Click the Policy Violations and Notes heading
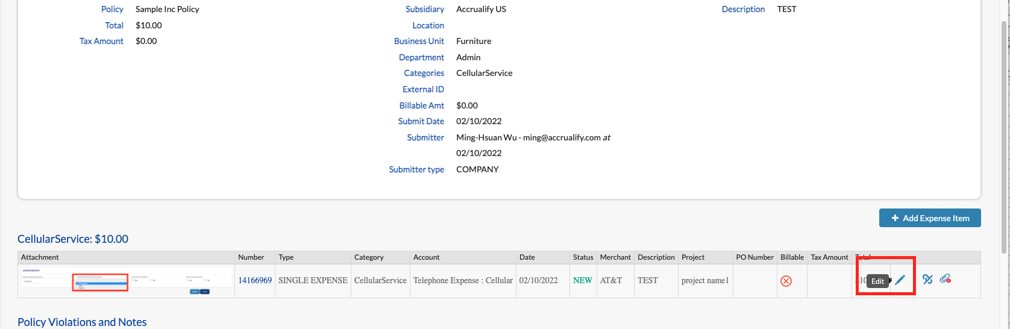 coord(82,322)
